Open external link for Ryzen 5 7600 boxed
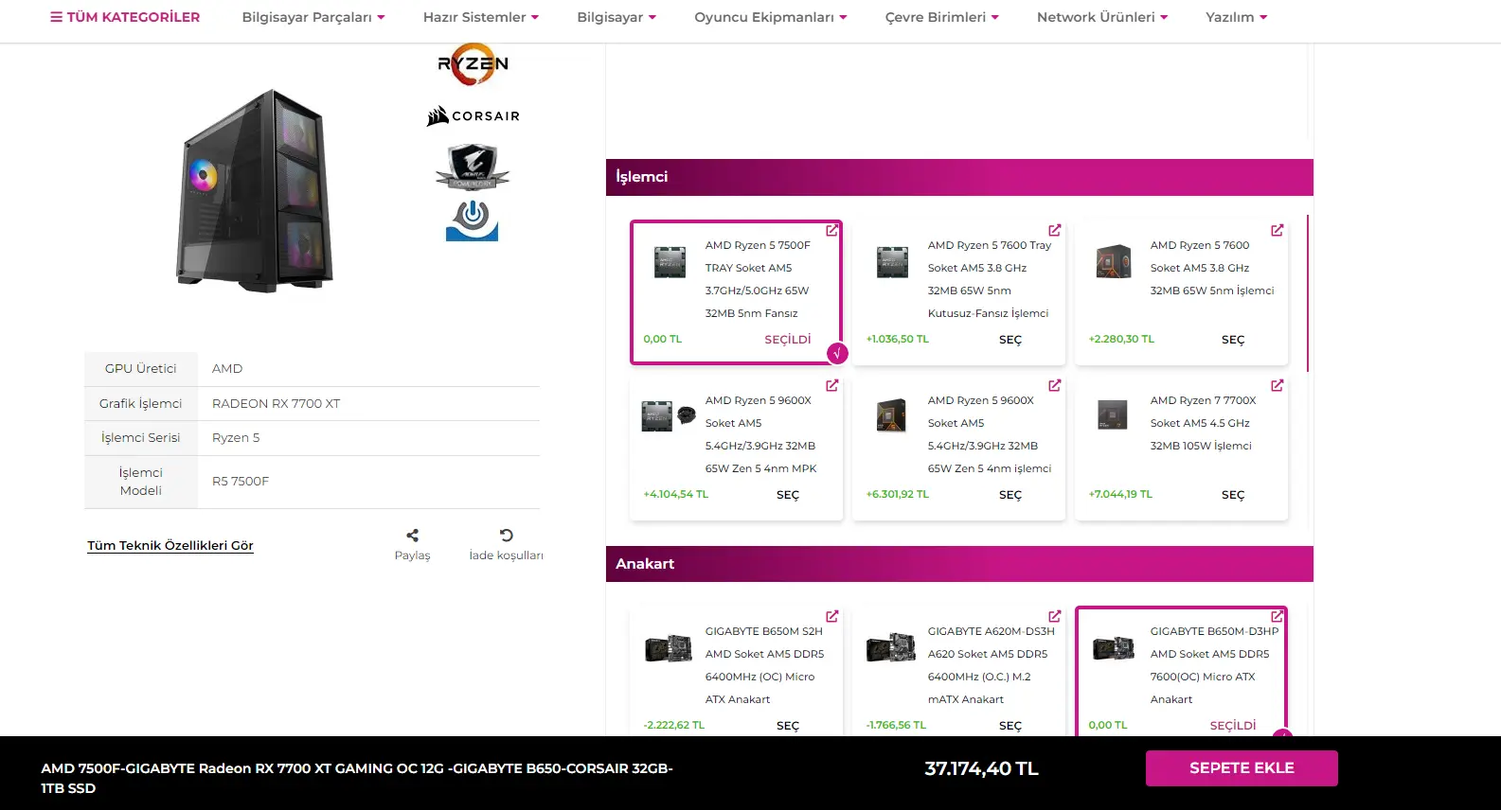 (x=1277, y=230)
